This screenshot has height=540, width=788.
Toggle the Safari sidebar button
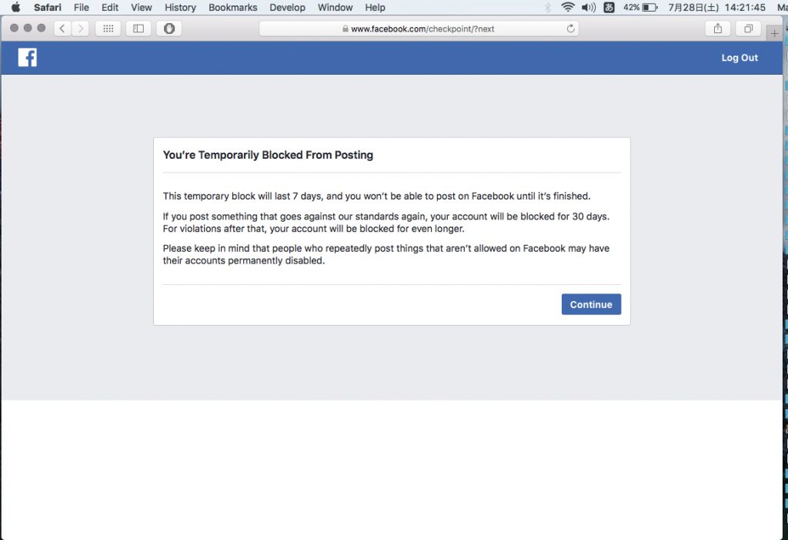pos(139,29)
